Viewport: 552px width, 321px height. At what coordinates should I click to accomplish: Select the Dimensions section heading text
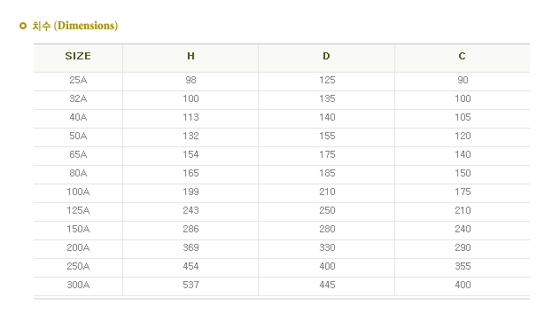(x=75, y=26)
